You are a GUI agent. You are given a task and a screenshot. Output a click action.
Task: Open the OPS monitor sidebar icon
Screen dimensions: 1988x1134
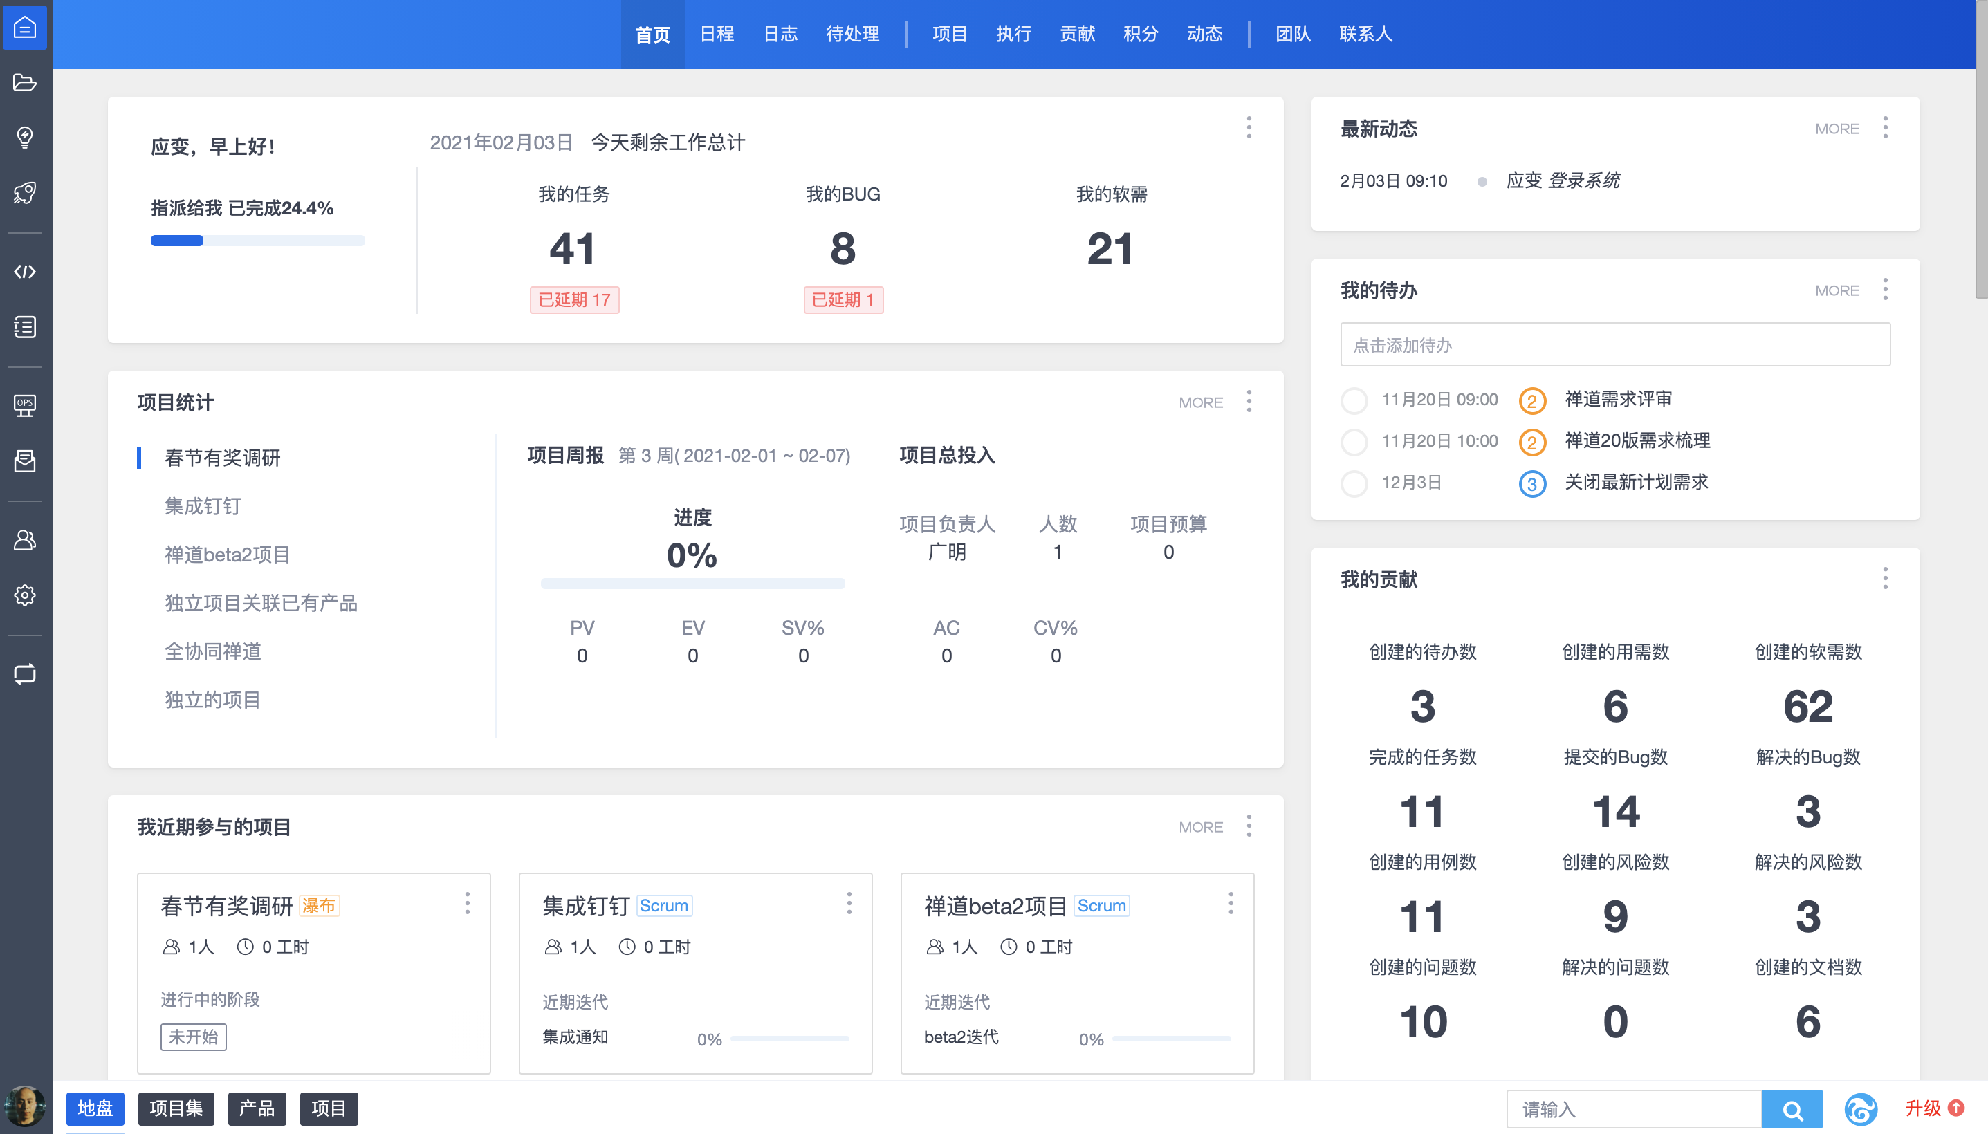(25, 405)
